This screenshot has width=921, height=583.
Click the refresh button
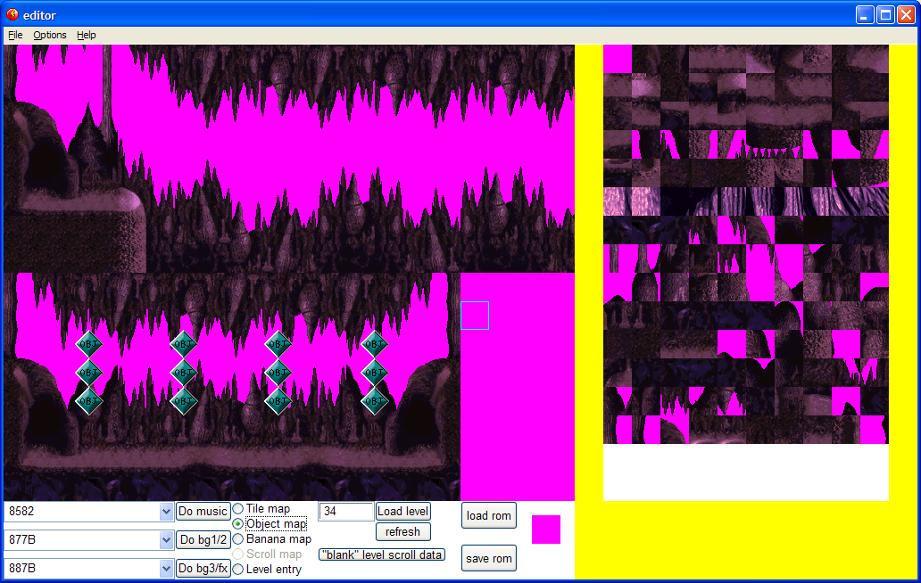pos(402,531)
